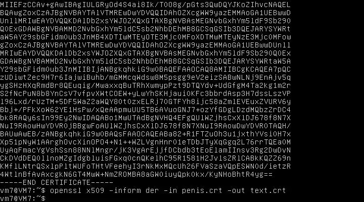Screen dimensions: 364x202
Task: Click the line starting with zUDiwtZec9H7
Action: (x=145, y=77)
